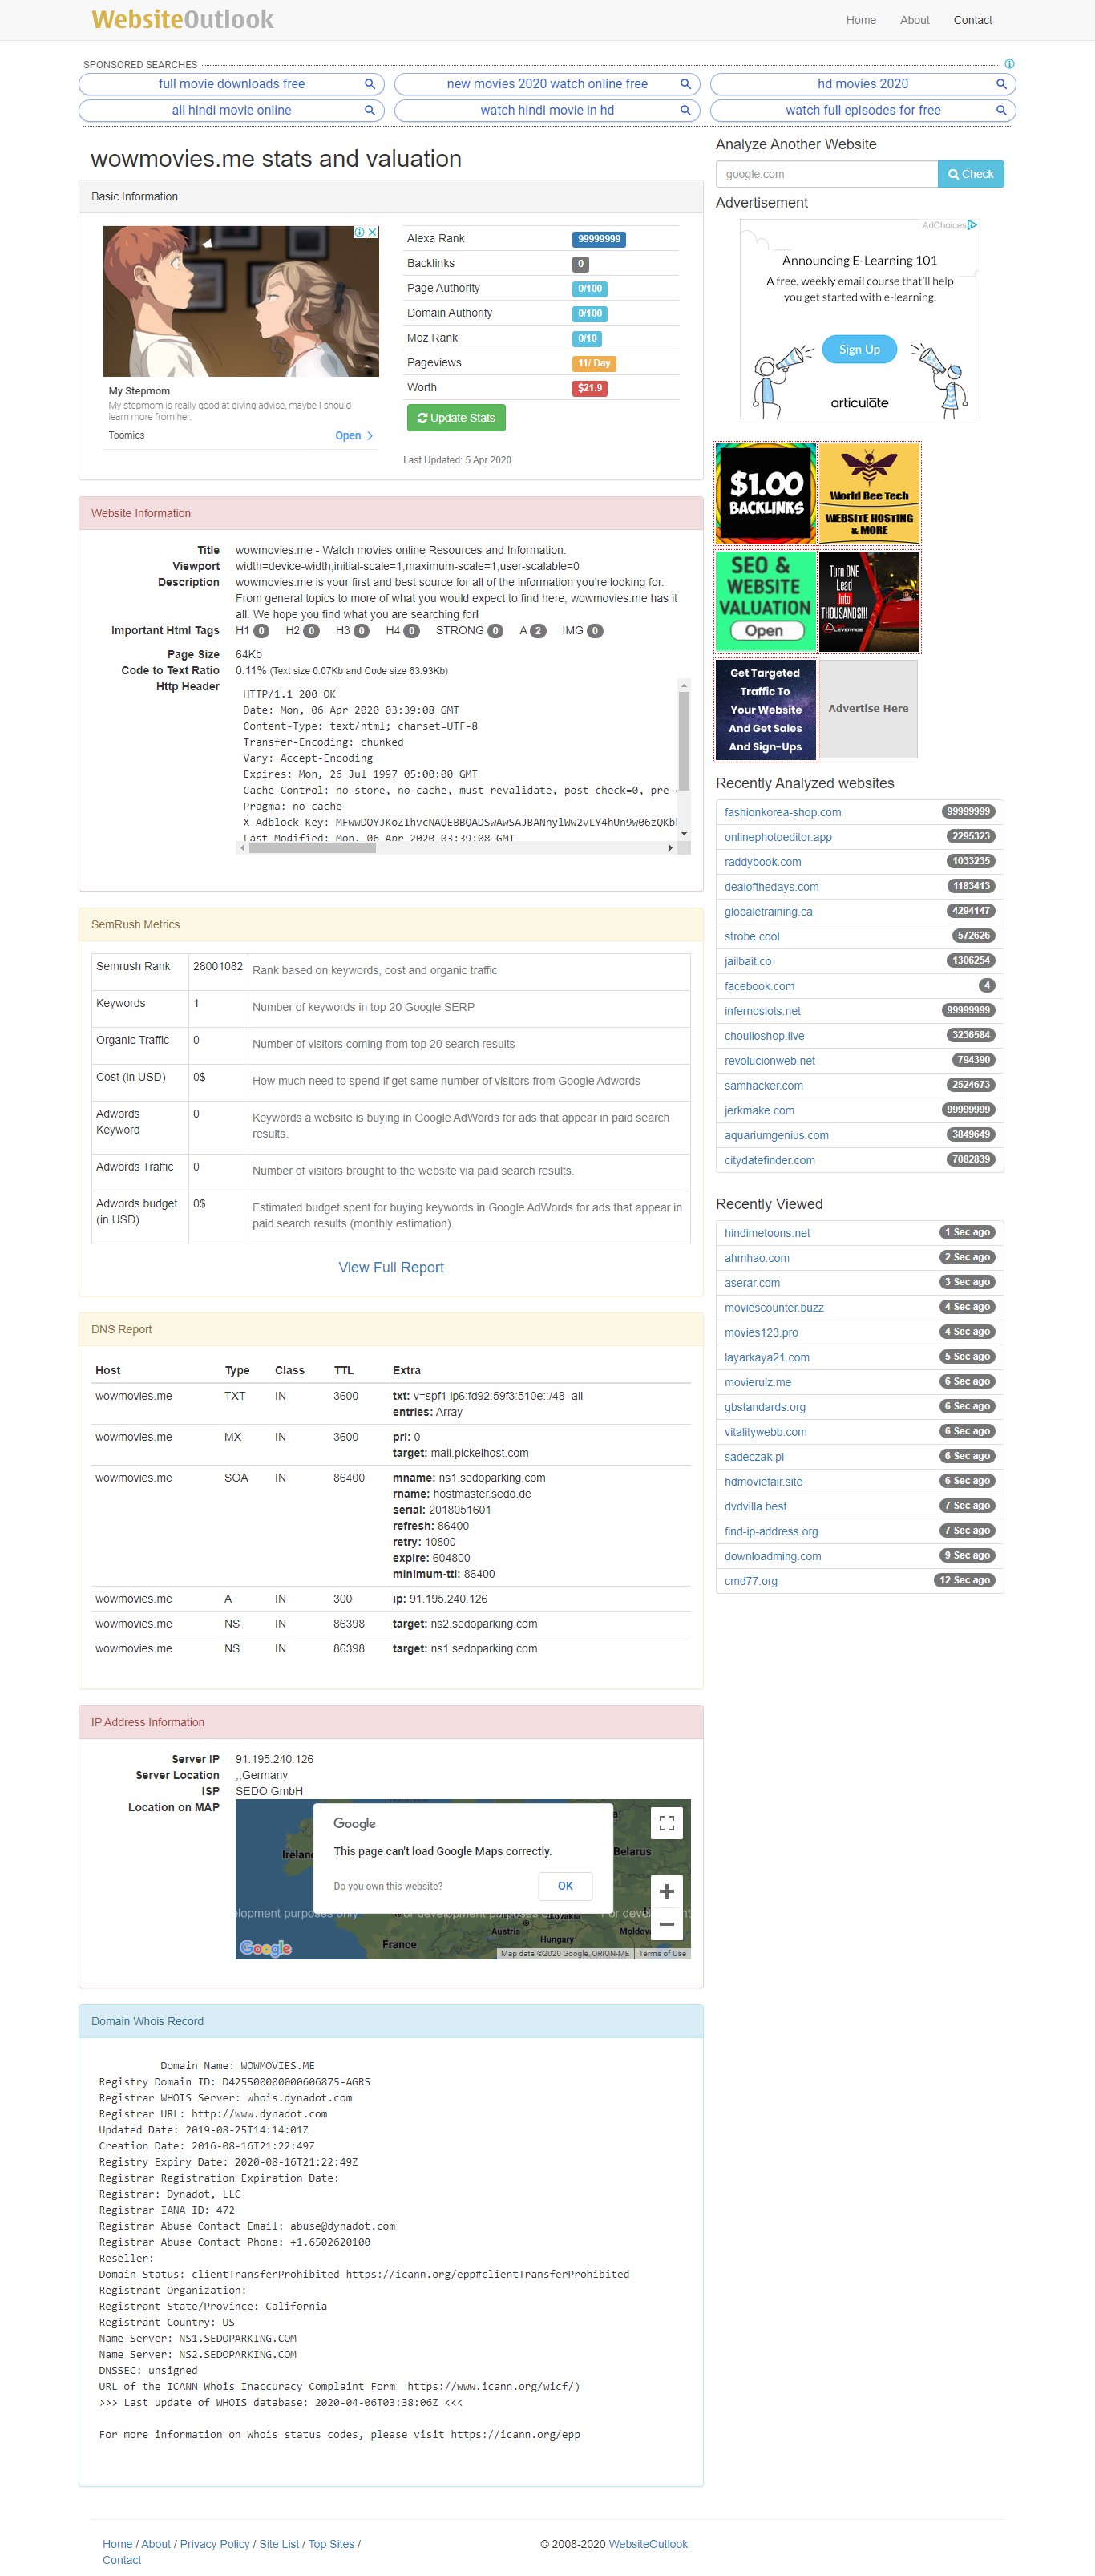Click the Check button
The image size is (1095, 2576).
970,174
